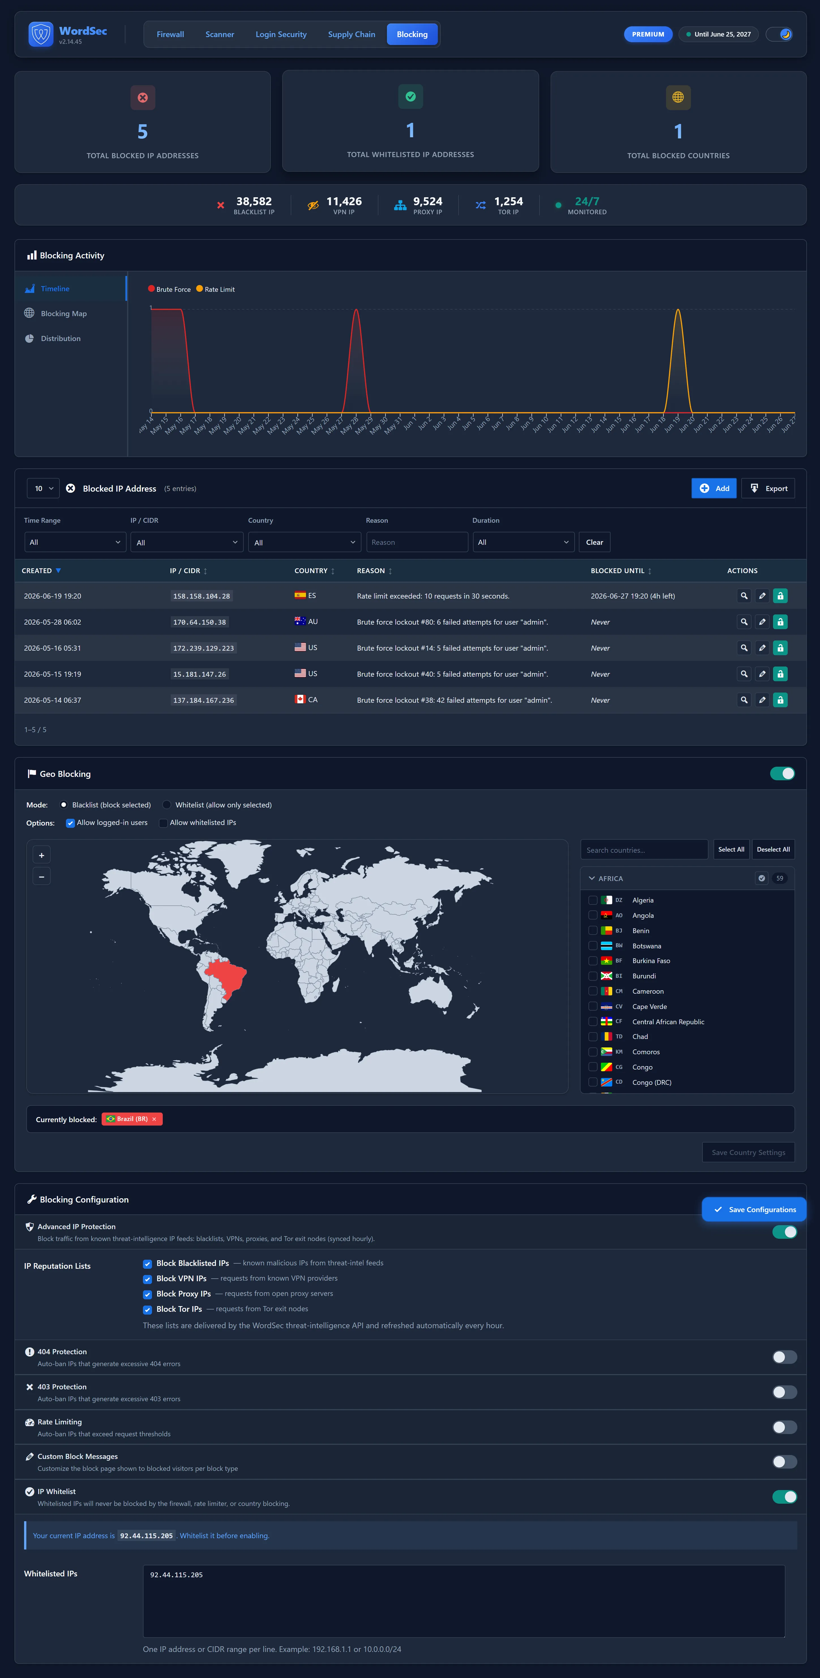Image resolution: width=820 pixels, height=1678 pixels.
Task: Click the WordSec shield logo
Action: (41, 34)
